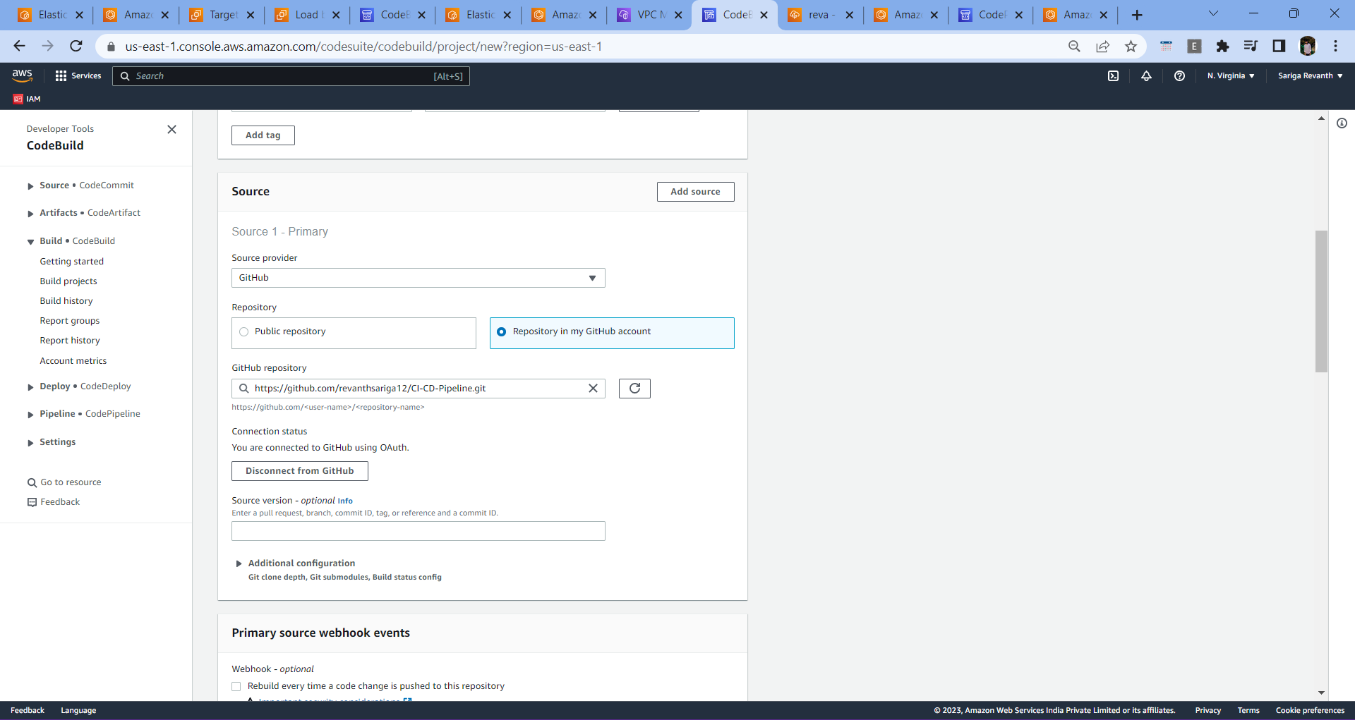Viewport: 1355px width, 720px height.
Task: Open the notifications bell
Action: point(1146,75)
